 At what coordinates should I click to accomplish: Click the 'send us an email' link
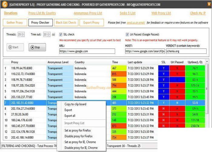coord(136,23)
